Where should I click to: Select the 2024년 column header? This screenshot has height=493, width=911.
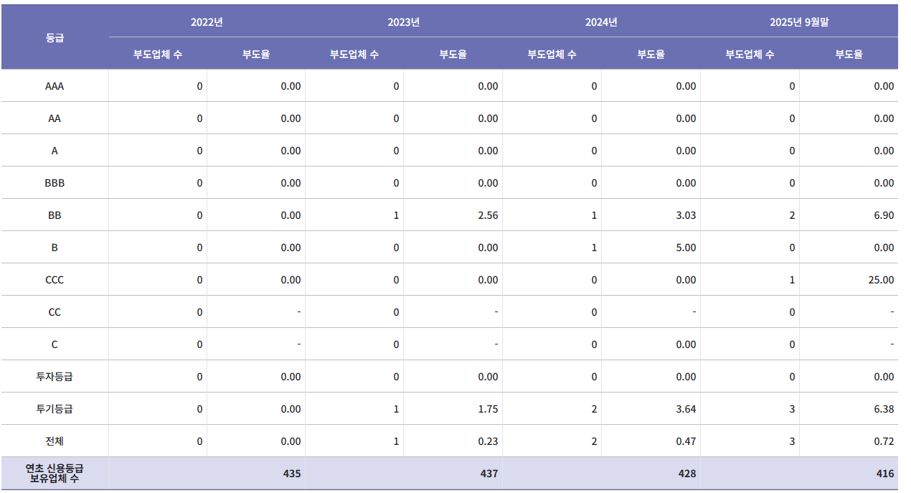pos(608,22)
